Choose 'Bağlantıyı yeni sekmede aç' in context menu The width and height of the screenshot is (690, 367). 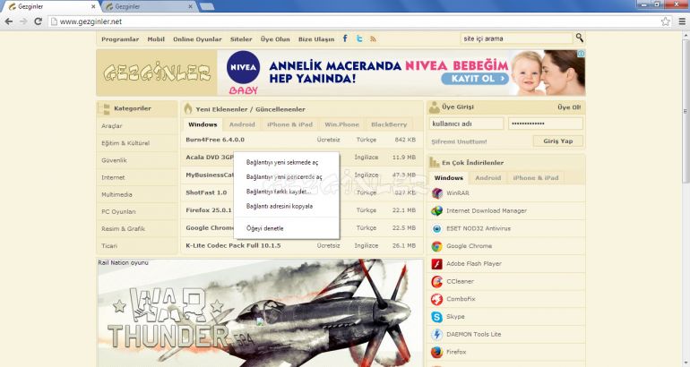pos(287,162)
